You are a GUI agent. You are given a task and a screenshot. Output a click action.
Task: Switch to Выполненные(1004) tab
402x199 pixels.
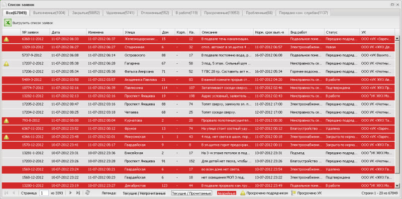pos(49,13)
